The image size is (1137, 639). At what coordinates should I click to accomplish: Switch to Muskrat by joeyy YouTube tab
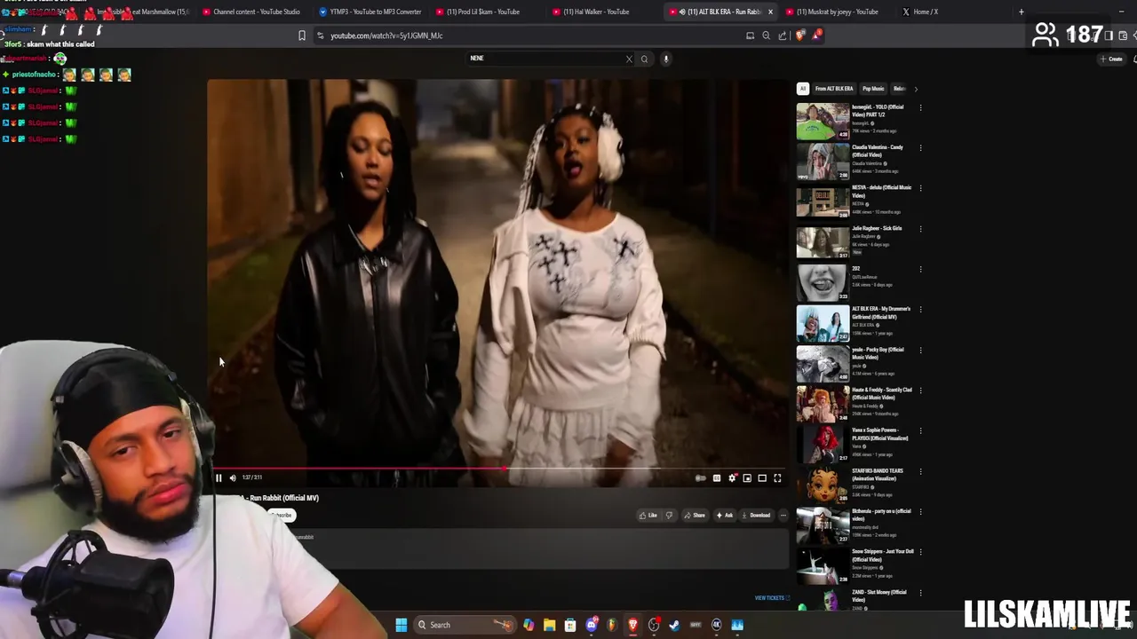(x=836, y=12)
